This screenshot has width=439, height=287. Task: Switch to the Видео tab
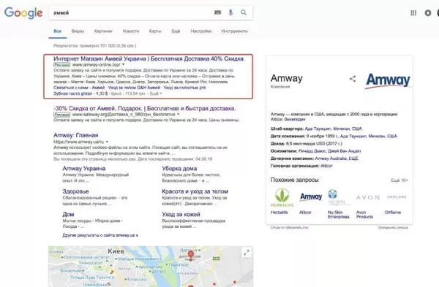click(78, 31)
